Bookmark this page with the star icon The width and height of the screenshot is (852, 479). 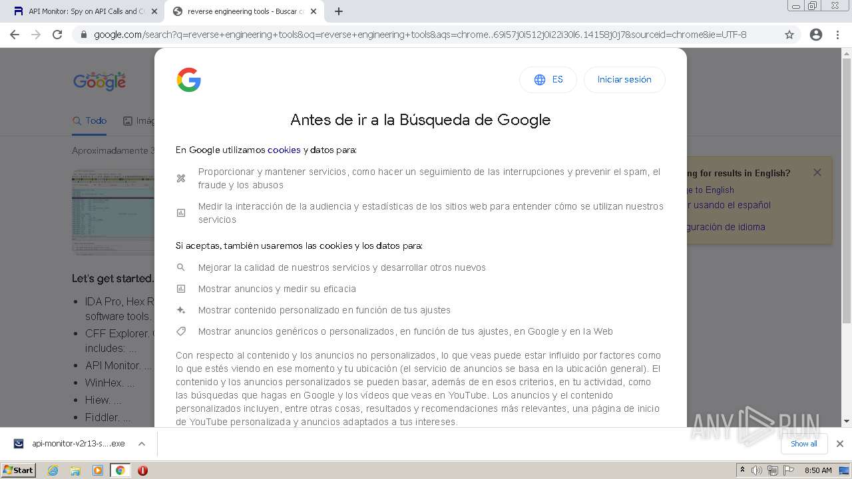point(789,35)
